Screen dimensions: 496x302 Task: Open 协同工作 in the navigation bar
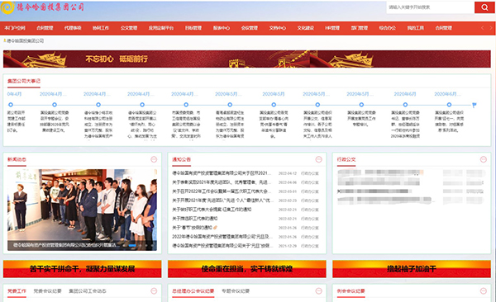click(101, 28)
